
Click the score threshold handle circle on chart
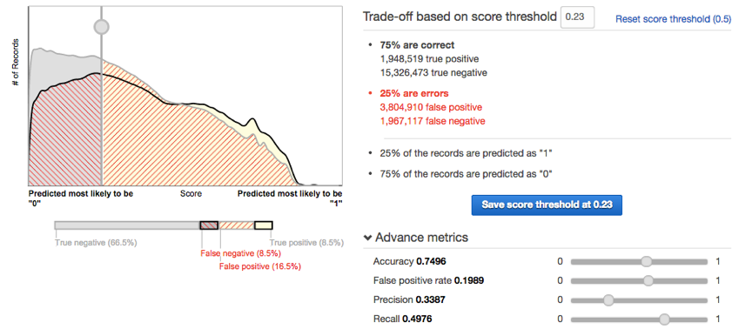coord(101,27)
